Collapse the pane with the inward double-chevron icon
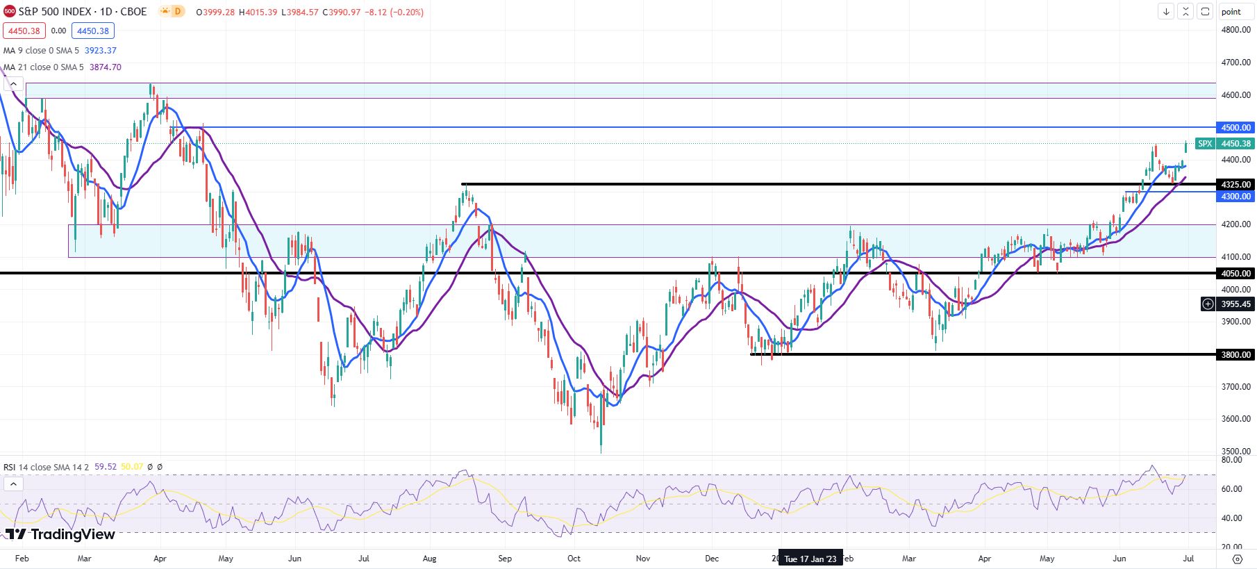Screen dimensions: 1257x569 pyautogui.click(x=1185, y=12)
